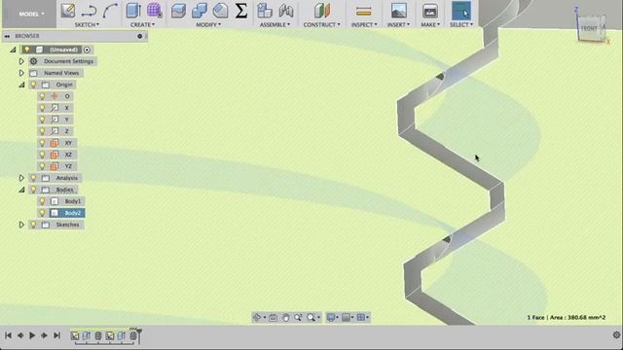Expand the Named Views node
Image resolution: width=623 pixels, height=350 pixels.
click(21, 73)
